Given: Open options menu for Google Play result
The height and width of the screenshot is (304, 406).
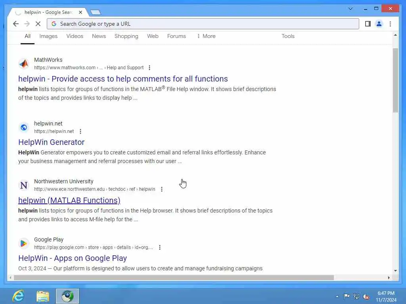Looking at the screenshot, I should (160, 247).
